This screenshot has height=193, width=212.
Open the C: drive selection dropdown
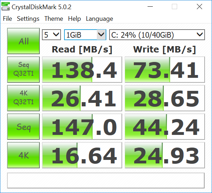(x=157, y=35)
